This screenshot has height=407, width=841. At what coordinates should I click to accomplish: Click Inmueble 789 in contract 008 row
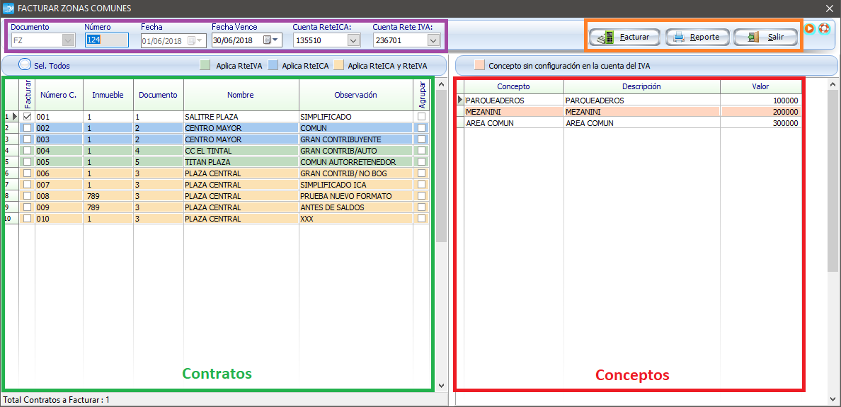[x=108, y=196]
